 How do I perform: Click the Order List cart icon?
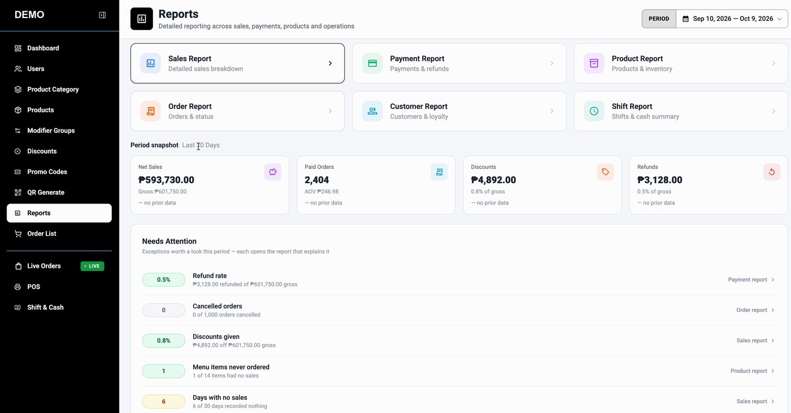point(18,234)
